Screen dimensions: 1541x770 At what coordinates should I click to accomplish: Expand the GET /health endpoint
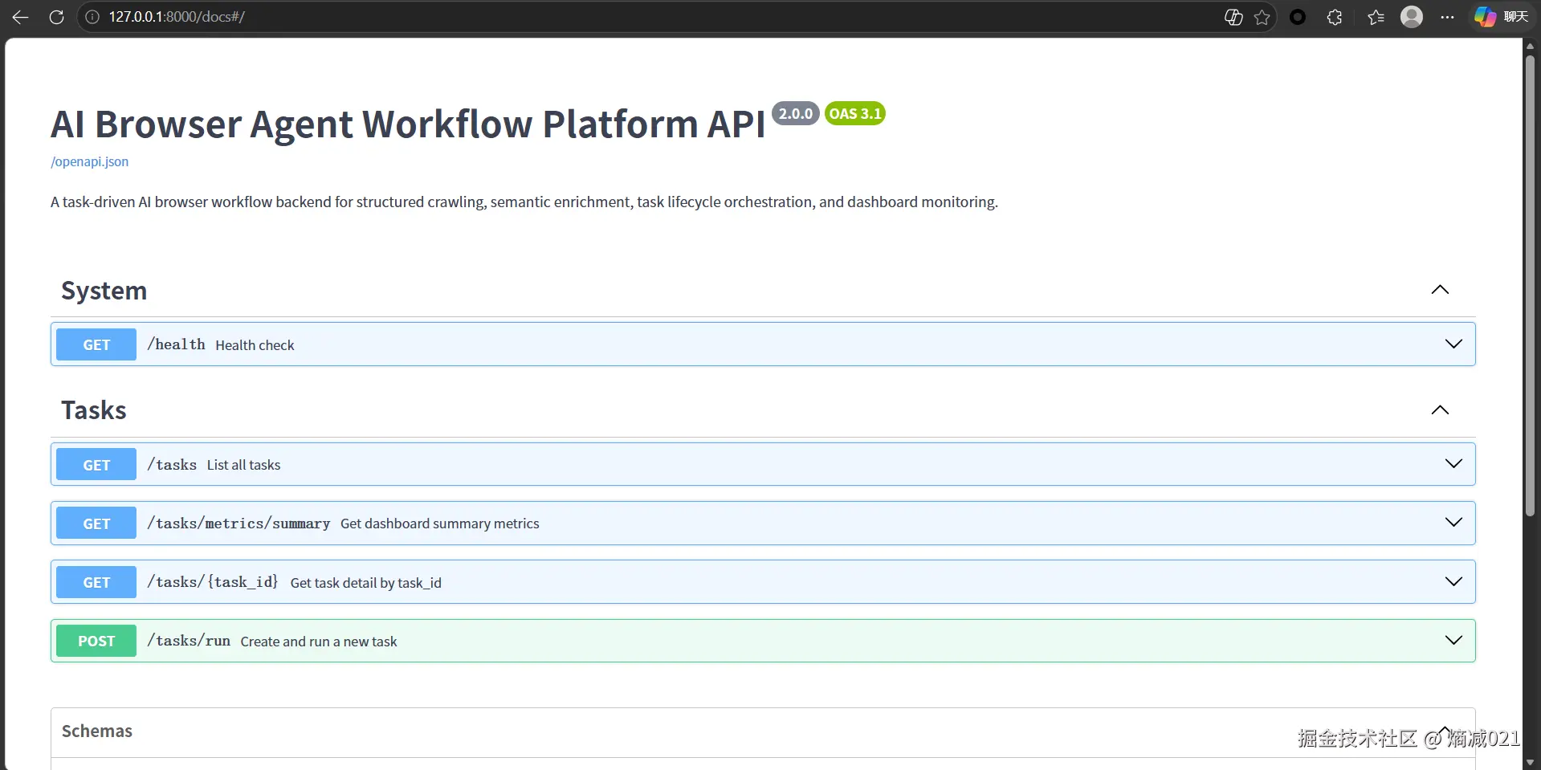[x=1453, y=344]
